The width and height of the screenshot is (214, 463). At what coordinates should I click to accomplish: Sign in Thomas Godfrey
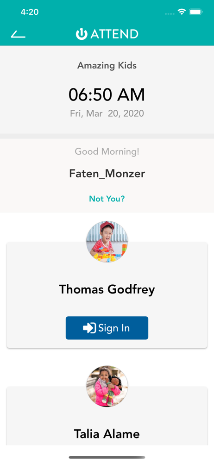pyautogui.click(x=107, y=328)
